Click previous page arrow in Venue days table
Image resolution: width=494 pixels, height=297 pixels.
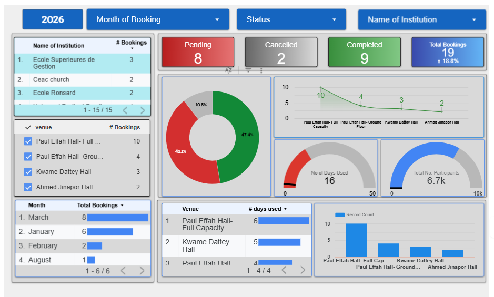(285, 270)
